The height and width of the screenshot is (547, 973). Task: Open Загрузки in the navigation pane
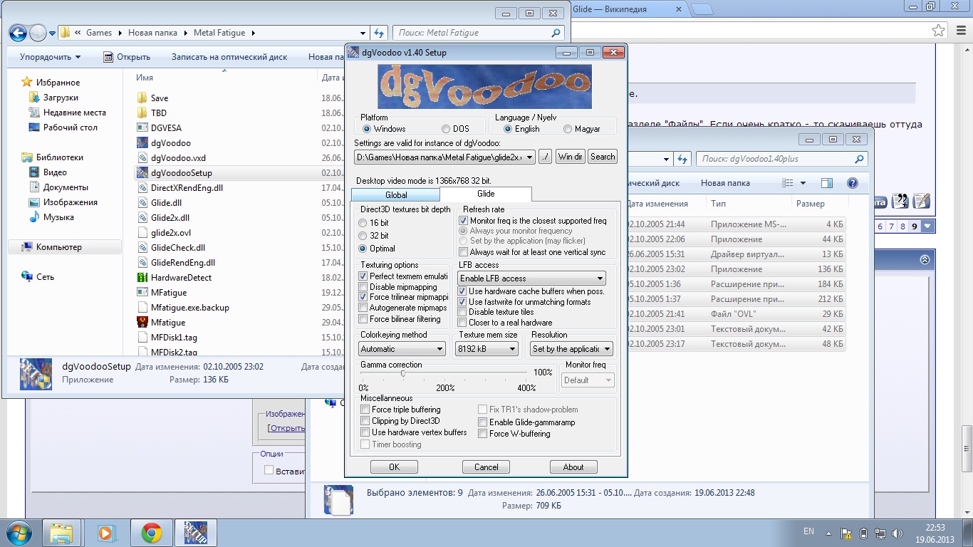point(61,98)
